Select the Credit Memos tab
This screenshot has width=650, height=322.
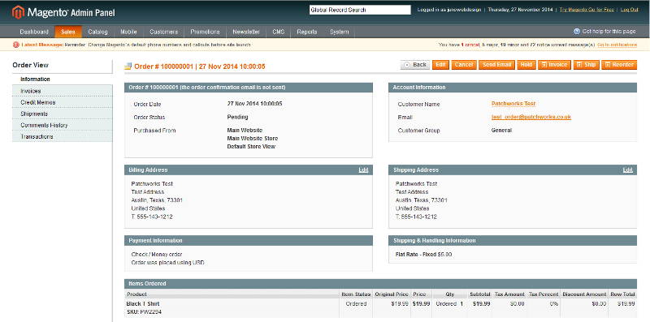pos(63,102)
